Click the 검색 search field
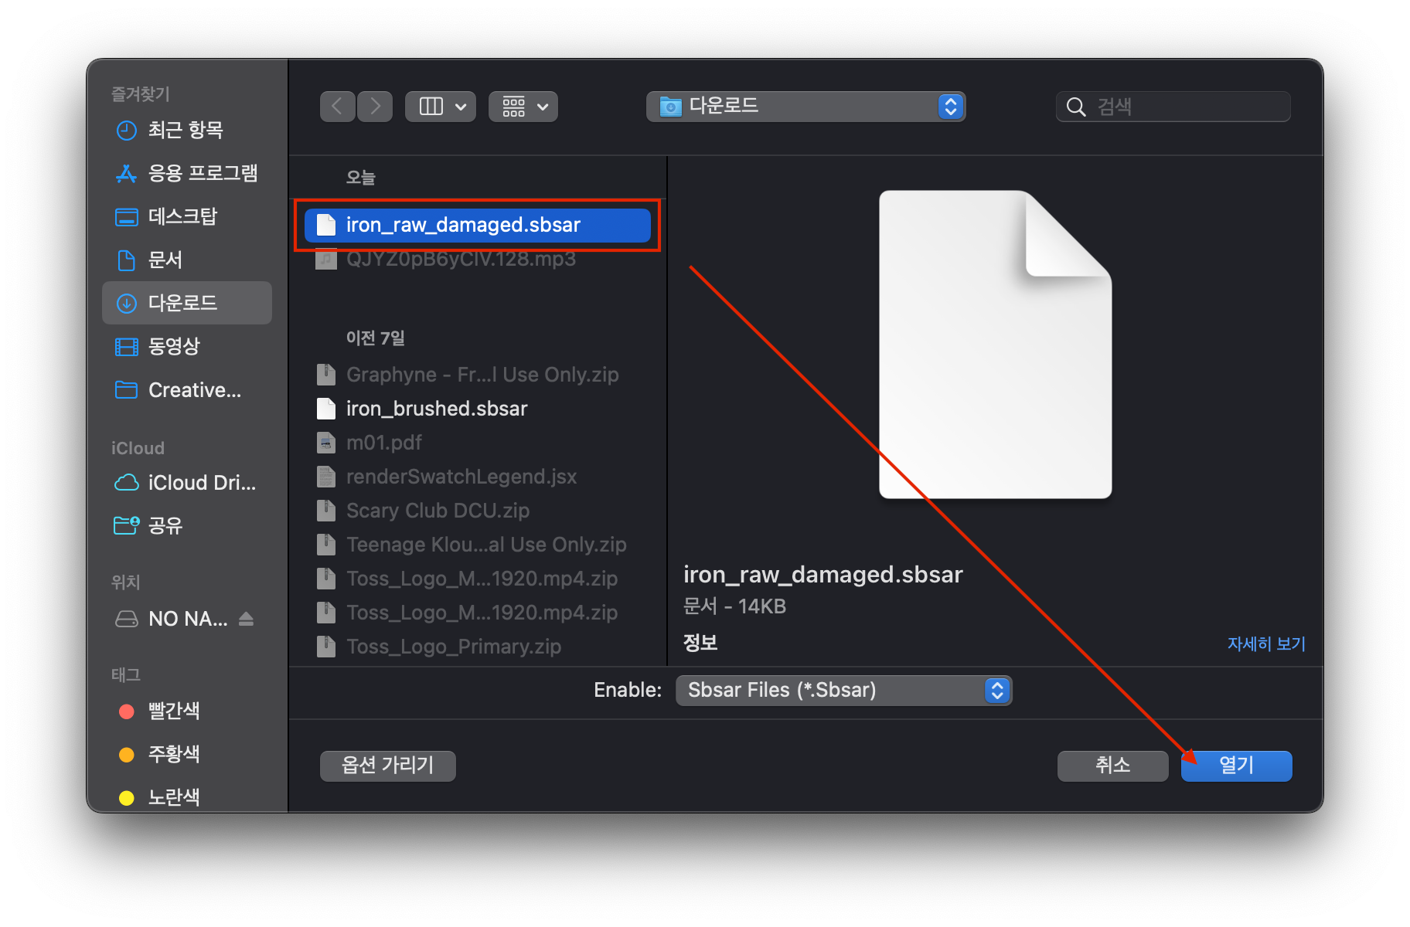Screen dimensions: 1410x927 click(1173, 107)
